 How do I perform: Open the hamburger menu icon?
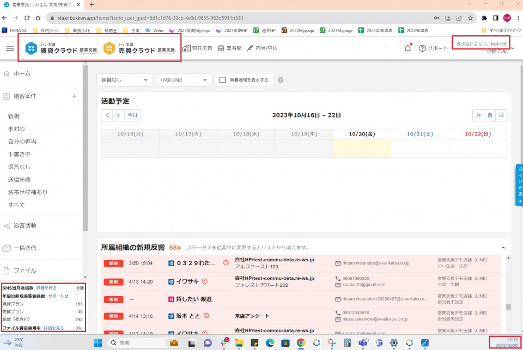tap(10, 48)
